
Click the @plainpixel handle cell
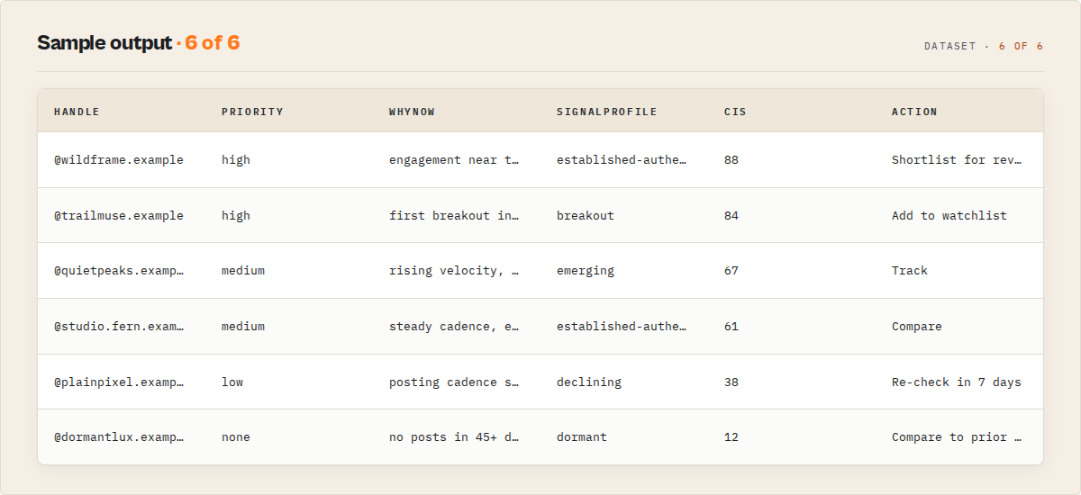(x=119, y=382)
